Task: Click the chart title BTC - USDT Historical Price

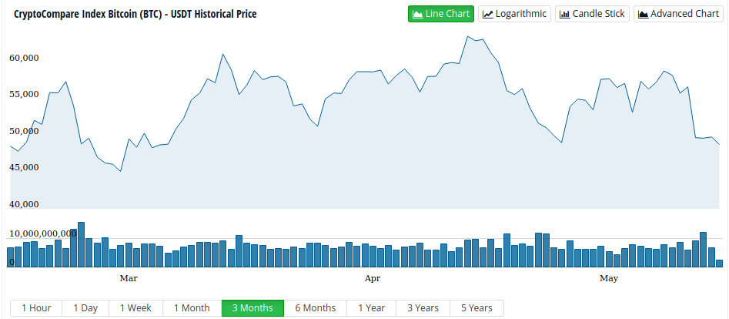Action: (x=135, y=14)
